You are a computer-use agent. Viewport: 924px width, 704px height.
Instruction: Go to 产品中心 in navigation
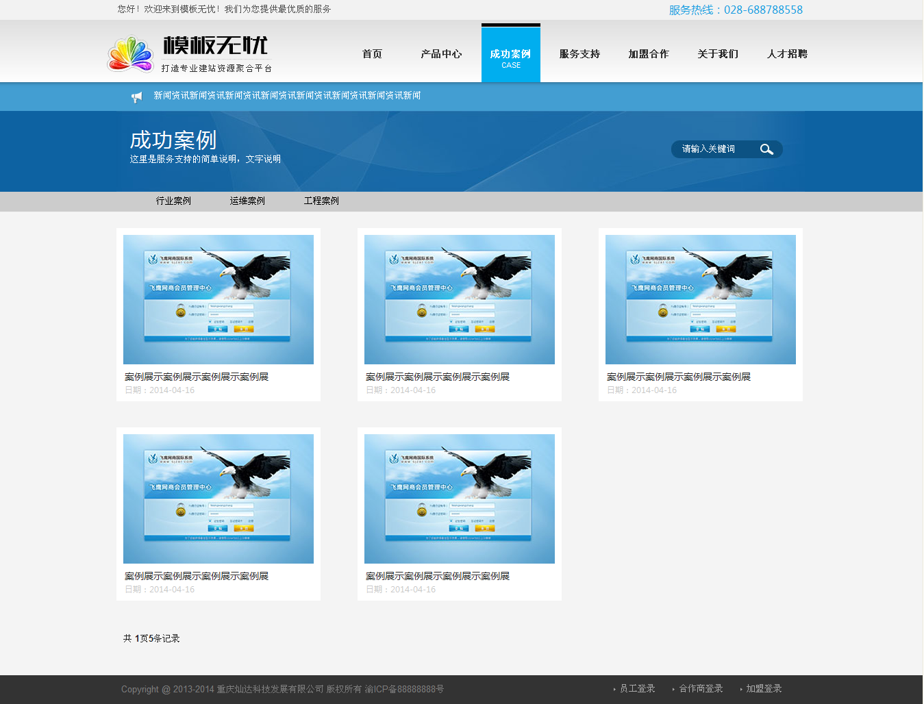pos(441,54)
